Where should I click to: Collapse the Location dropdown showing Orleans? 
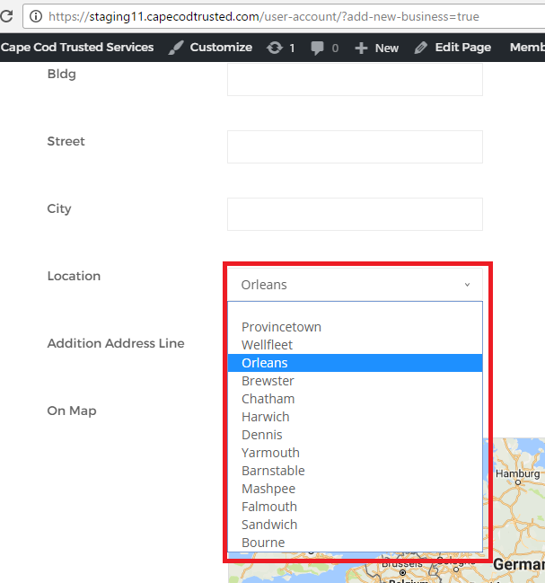pyautogui.click(x=355, y=285)
